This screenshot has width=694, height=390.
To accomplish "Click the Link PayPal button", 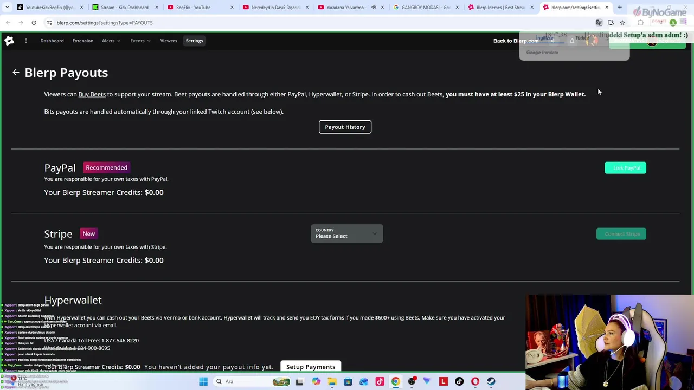I will [x=626, y=168].
